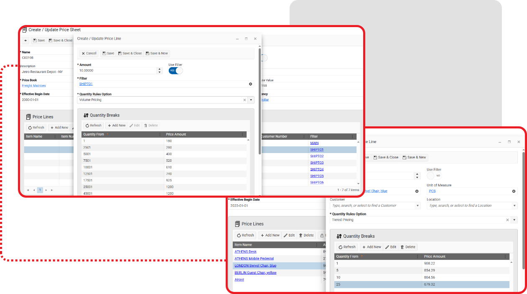Open the Volume Pricing quantity rules dropdown
The height and width of the screenshot is (294, 527).
point(251,100)
